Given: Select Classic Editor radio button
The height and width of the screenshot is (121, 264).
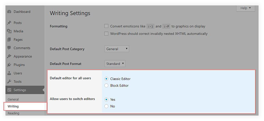Looking at the screenshot, I should [106, 79].
